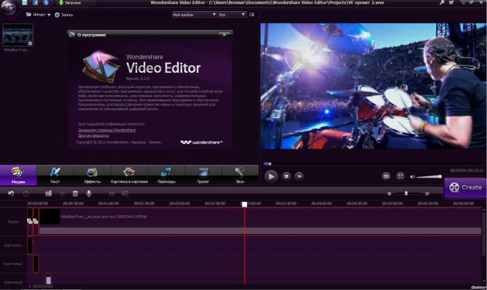The width and height of the screenshot is (487, 290).
Task: Switch to the Звук sound tab
Action: point(240,176)
